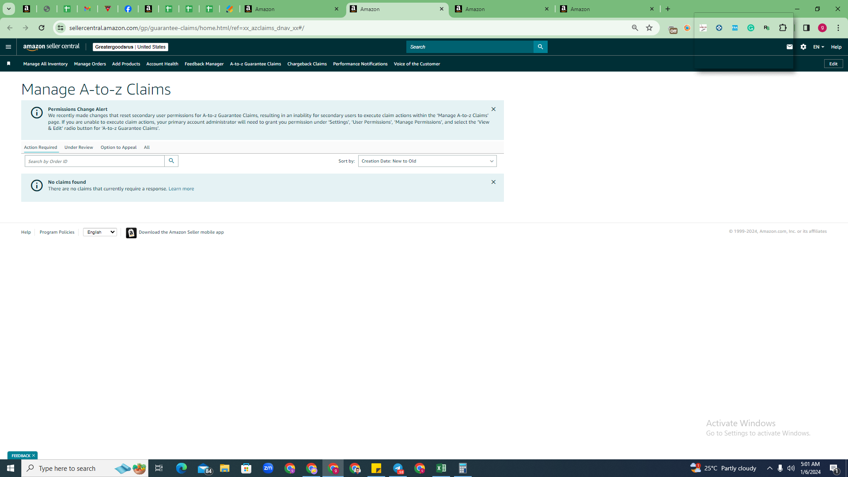The image size is (848, 477).
Task: Click the Grammarly extension icon
Action: (751, 28)
